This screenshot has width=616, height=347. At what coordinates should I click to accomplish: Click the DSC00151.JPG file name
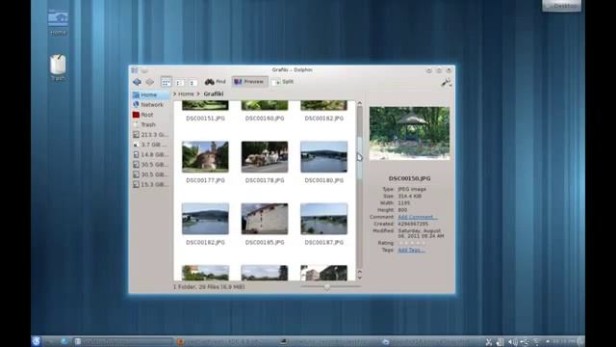coord(205,118)
